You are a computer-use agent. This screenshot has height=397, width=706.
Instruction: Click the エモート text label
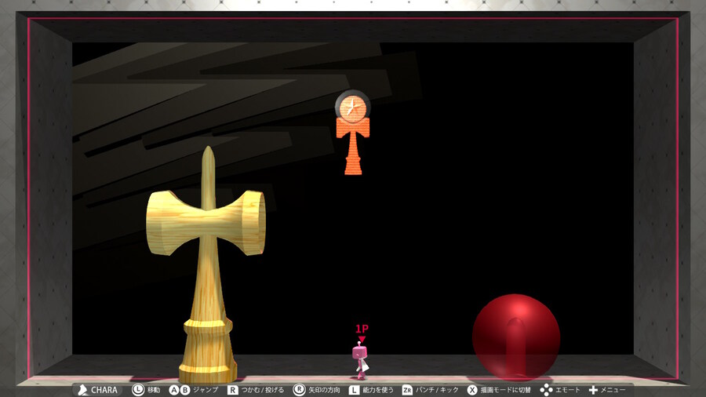coord(568,390)
